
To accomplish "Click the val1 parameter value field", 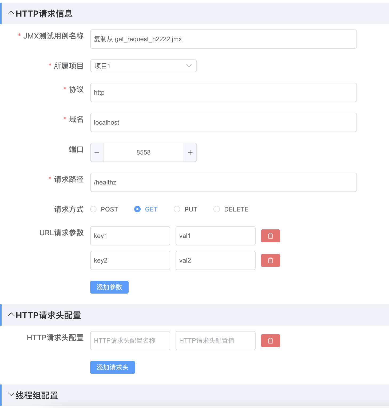I will (216, 236).
